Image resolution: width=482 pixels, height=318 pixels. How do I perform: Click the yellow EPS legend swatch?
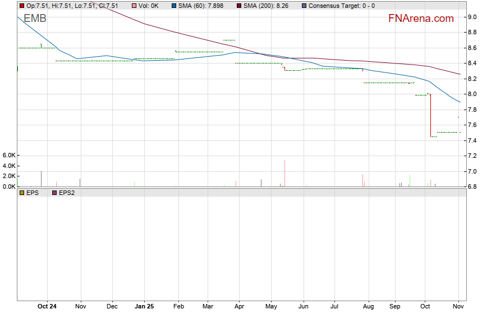pos(21,193)
